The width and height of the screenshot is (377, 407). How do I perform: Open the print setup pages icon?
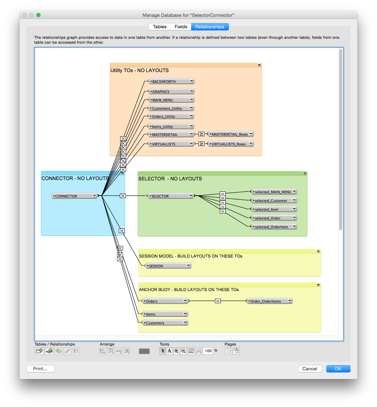tap(236, 351)
